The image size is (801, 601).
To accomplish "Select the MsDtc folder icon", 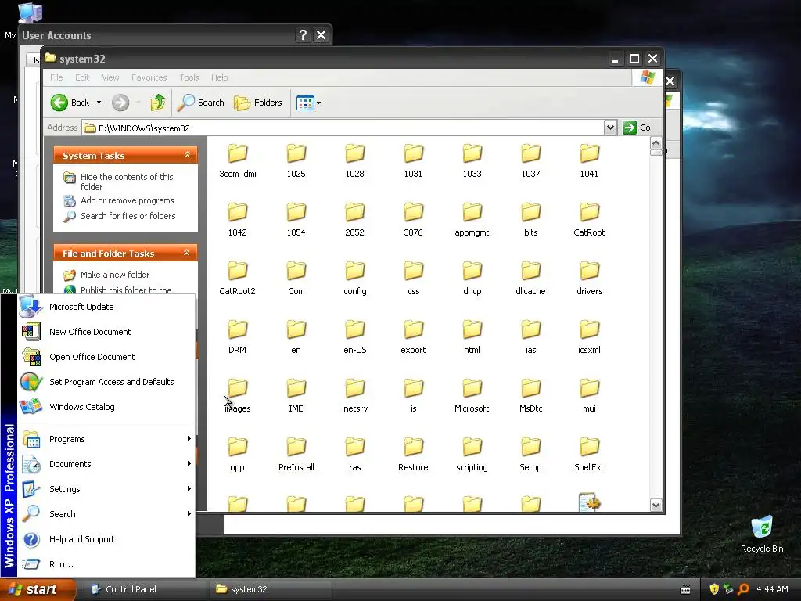I will pos(531,388).
